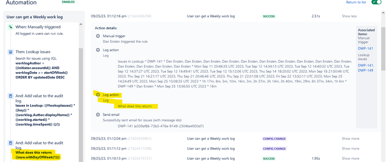Click the 1.95s duration value
Image resolution: width=391 pixels, height=162 pixels.
coord(316,158)
